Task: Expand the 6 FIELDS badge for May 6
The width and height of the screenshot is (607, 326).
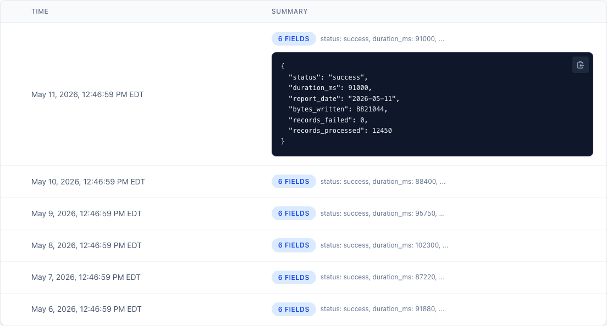Action: click(294, 309)
